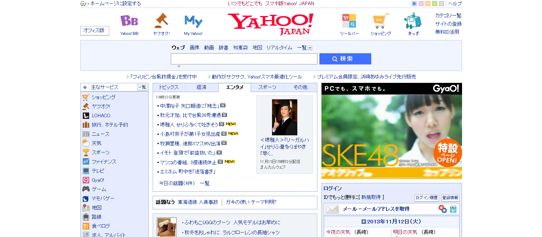Screen dimensions: 542x237
Task: Click the 一覧 button in the 主なサービス header
Action: point(142,87)
